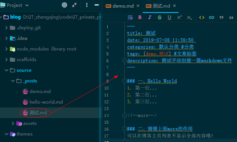Expand the .deploy_git folder
The image size is (237, 142).
pos(6,28)
